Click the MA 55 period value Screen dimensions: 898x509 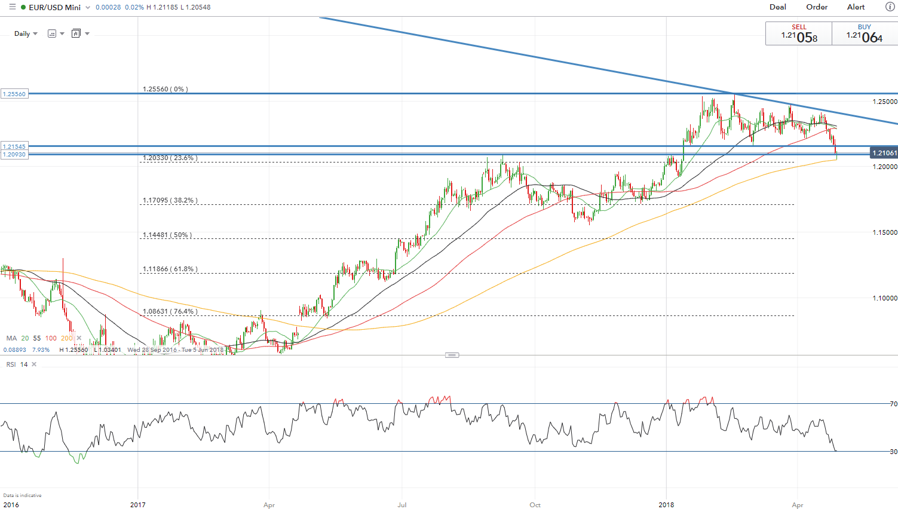(37, 338)
